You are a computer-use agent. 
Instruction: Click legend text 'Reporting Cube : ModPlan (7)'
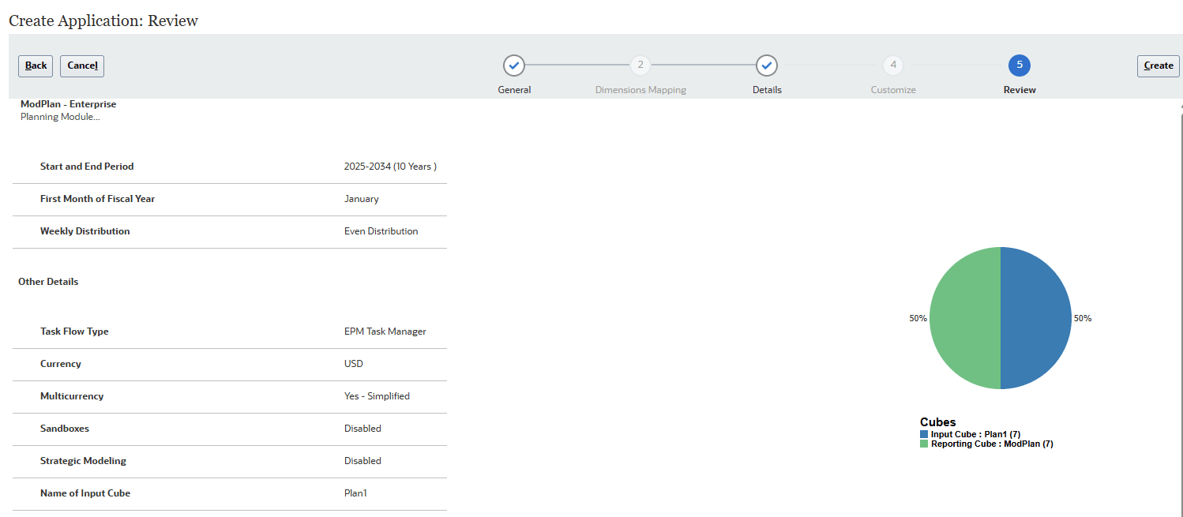click(992, 444)
